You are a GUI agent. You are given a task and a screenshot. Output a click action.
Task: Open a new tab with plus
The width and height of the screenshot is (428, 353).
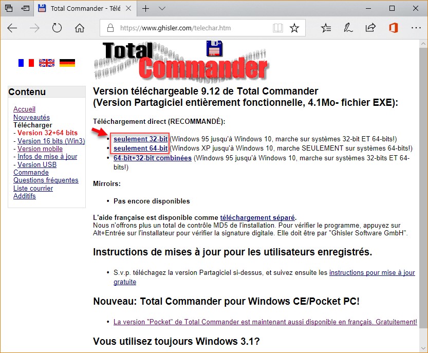pyautogui.click(x=146, y=8)
